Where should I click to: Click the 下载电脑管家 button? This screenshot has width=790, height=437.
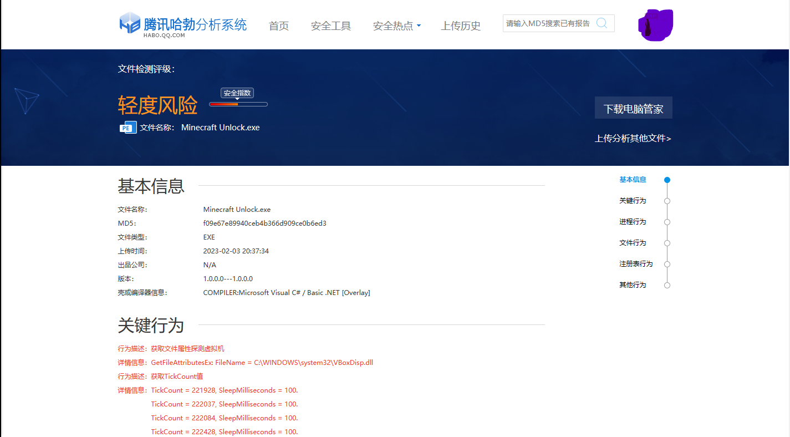(633, 108)
